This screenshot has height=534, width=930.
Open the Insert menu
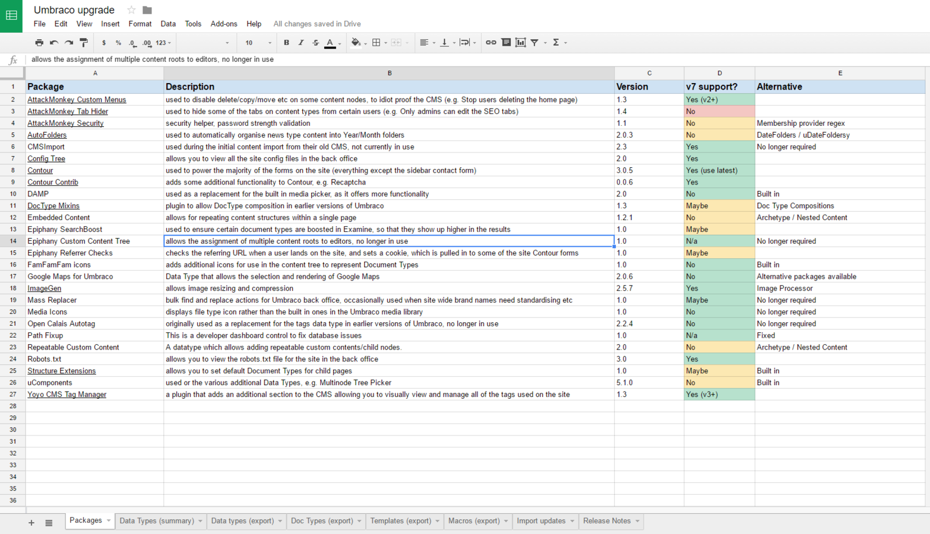click(110, 24)
